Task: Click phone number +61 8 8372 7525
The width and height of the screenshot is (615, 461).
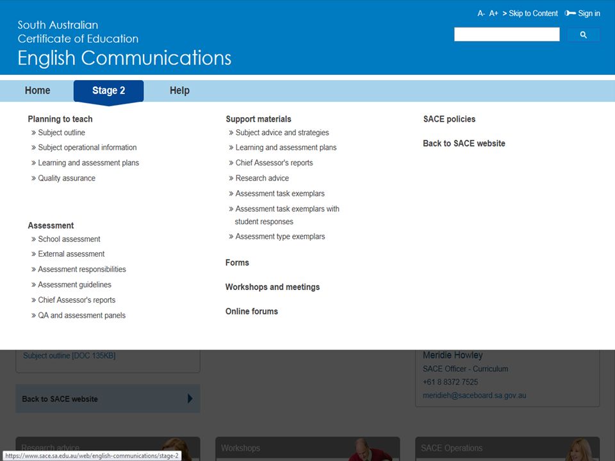Action: coord(450,382)
